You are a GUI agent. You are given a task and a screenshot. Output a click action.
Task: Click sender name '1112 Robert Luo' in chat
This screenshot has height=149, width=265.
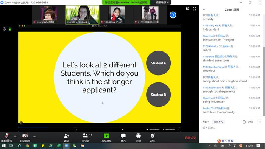212,88
